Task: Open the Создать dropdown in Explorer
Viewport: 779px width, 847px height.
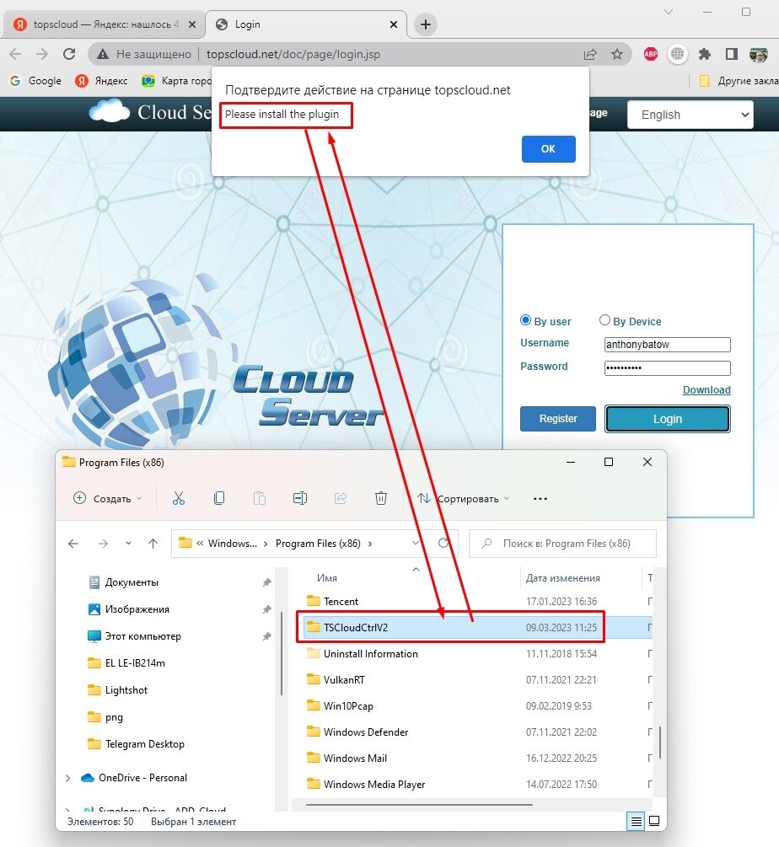Action: pos(108,498)
